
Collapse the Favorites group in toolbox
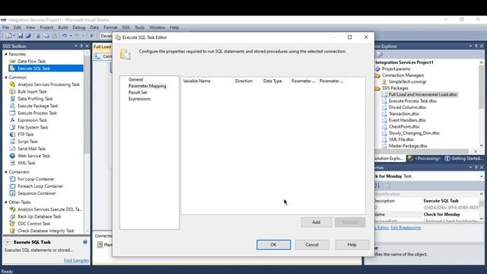(6, 54)
